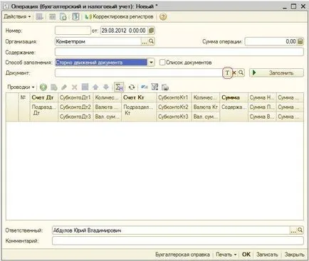This screenshot has height=261, width=309.
Task: Click the delete row X icon in table toolbar
Action: click(x=75, y=87)
